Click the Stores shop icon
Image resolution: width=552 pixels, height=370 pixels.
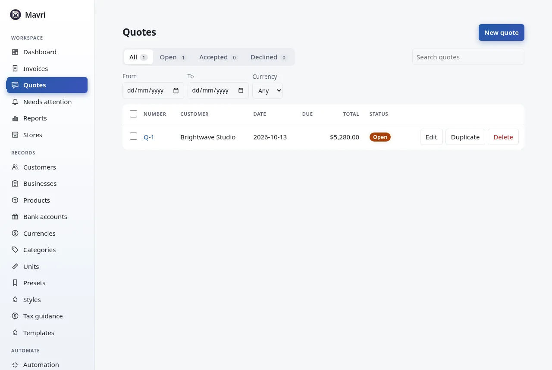tap(15, 135)
